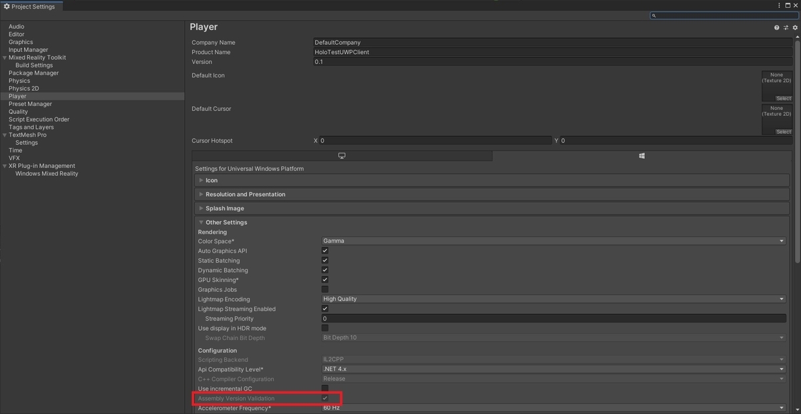Toggle Lightmap Streaming Enabled checkbox
The width and height of the screenshot is (801, 414).
(x=325, y=309)
